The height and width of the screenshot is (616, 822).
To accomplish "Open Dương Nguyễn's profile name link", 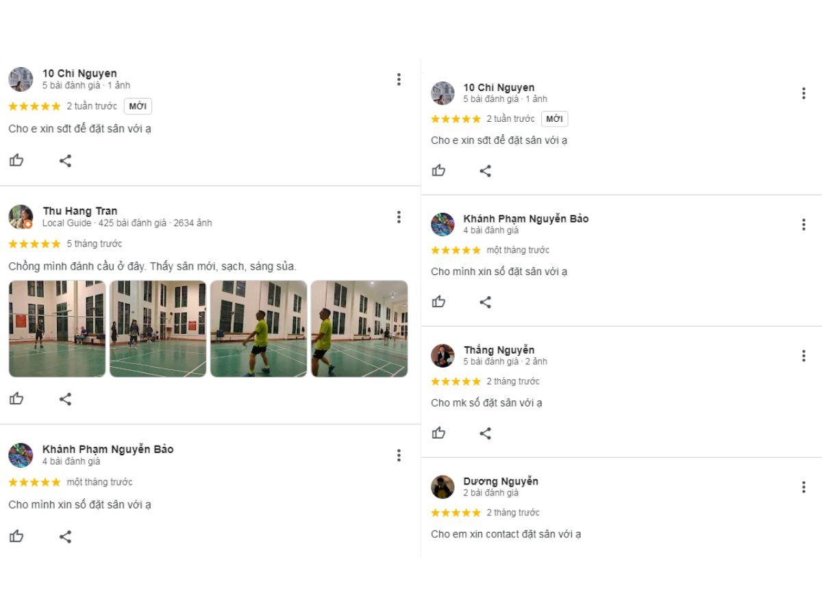I will click(501, 481).
